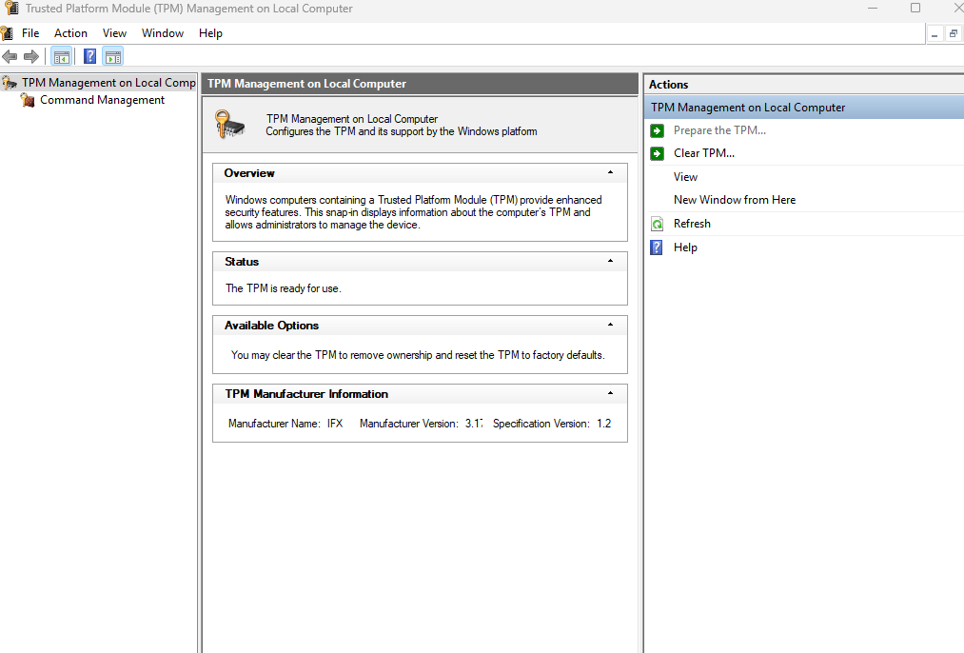Select TPM Management on Local Computer tree node
Image resolution: width=964 pixels, height=653 pixels.
(x=108, y=83)
